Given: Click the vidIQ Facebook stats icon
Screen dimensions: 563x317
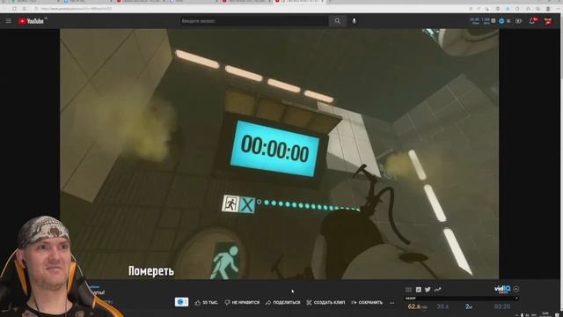Looking at the screenshot, I should tap(419, 290).
